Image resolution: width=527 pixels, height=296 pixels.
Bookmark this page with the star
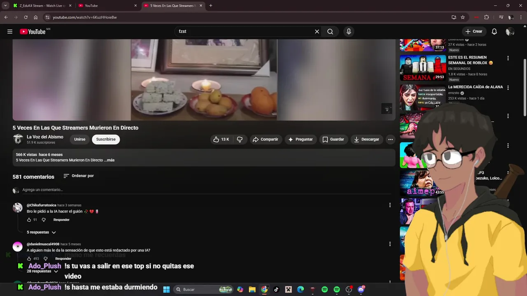(463, 17)
